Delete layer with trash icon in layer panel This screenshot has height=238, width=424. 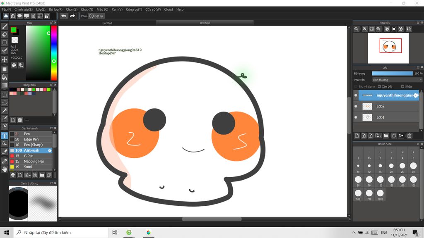click(x=410, y=136)
